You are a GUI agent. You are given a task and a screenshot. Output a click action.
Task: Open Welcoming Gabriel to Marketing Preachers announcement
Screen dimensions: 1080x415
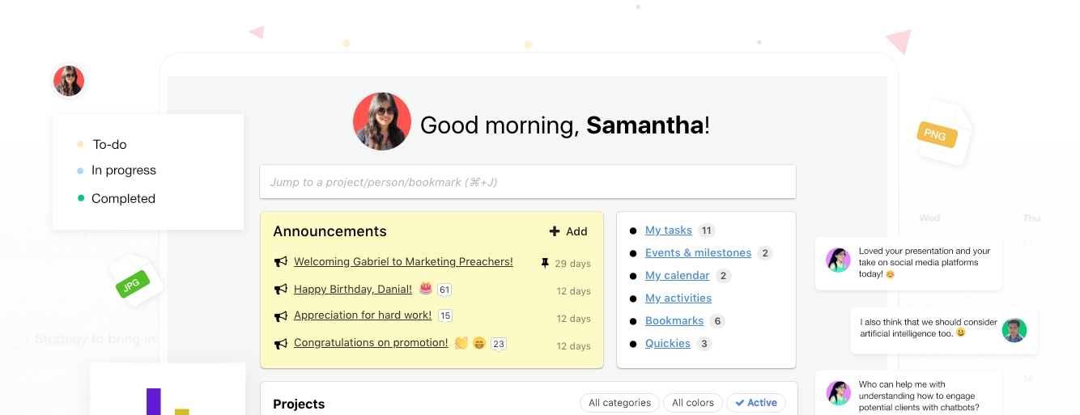(x=403, y=262)
